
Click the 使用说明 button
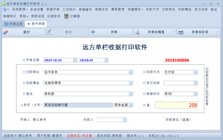[38, 16]
